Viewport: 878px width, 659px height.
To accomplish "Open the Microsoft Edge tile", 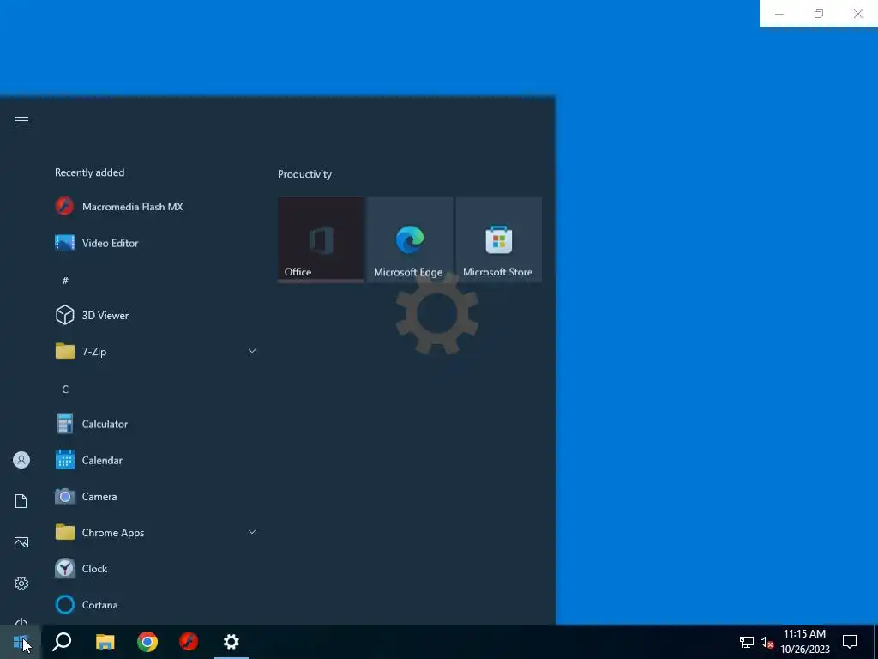I will [410, 240].
